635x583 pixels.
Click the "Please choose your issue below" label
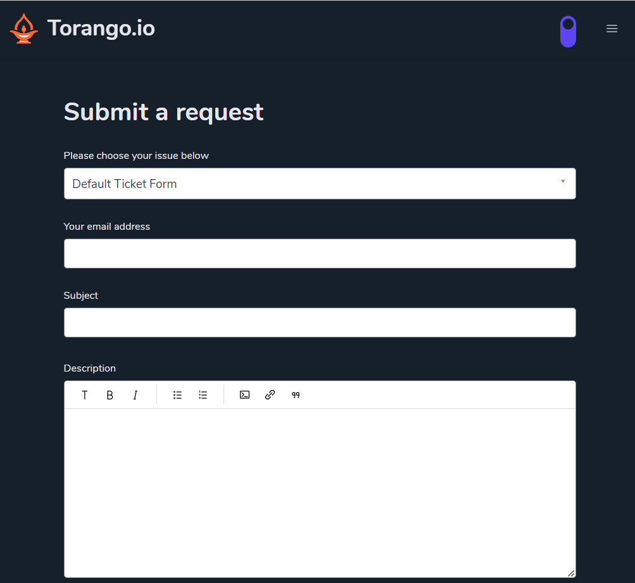[x=136, y=156]
